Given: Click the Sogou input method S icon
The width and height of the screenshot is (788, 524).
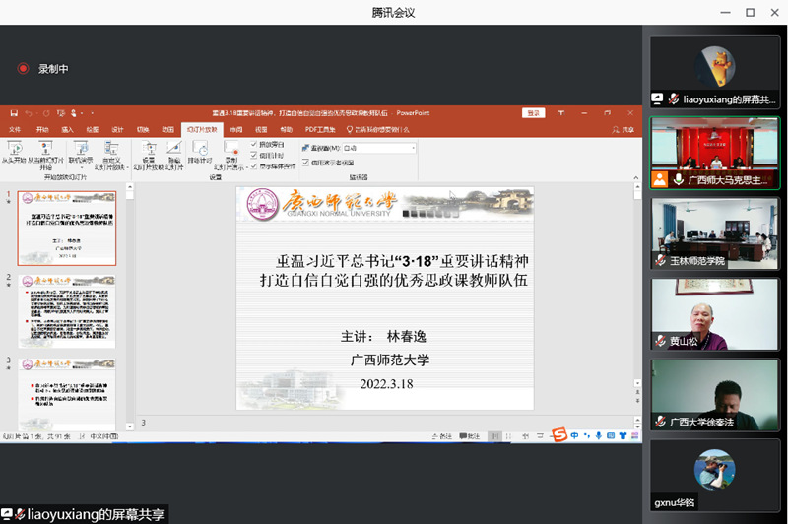Looking at the screenshot, I should click(558, 435).
